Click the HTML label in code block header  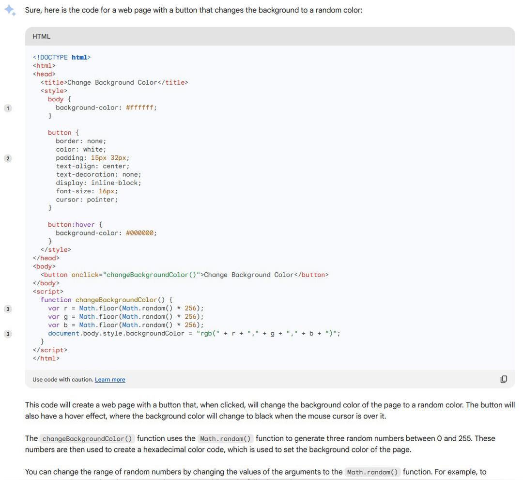coord(41,36)
